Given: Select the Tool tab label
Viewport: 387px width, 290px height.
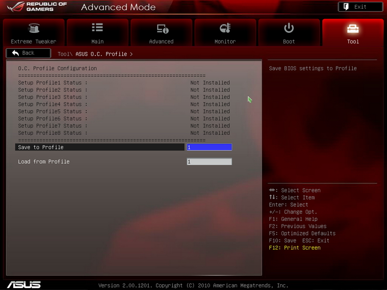Looking at the screenshot, I should tap(353, 42).
